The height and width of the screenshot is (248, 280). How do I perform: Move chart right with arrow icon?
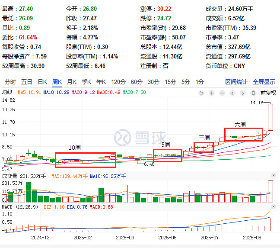click(243, 93)
